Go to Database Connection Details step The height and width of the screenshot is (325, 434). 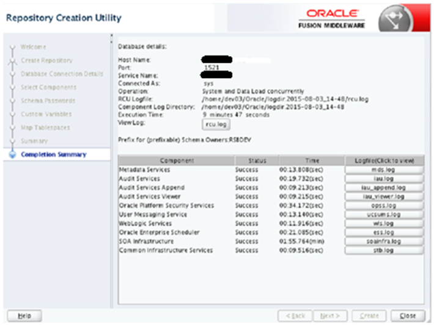62,74
